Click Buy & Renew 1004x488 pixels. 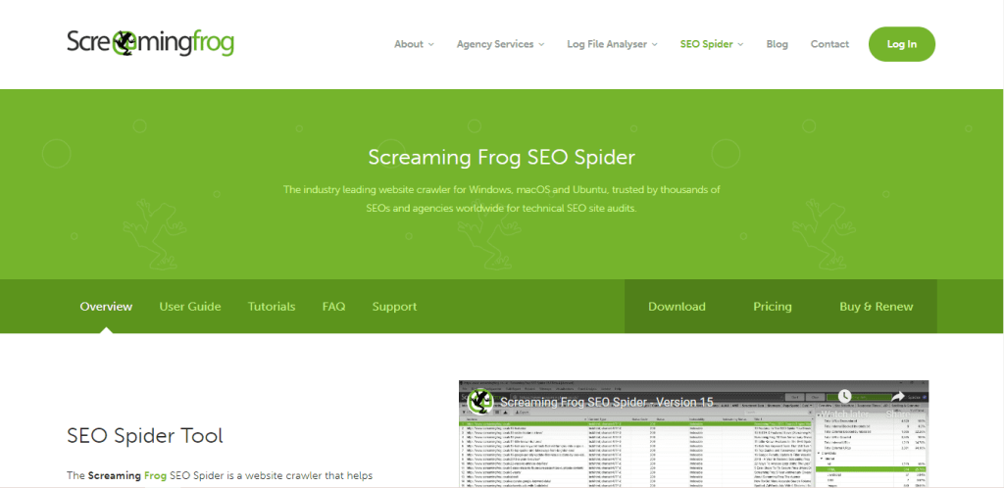pyautogui.click(x=877, y=307)
